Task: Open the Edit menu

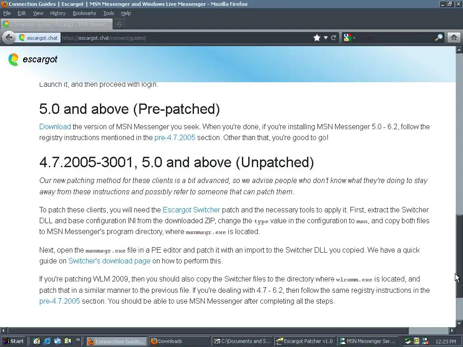Action: pos(22,13)
